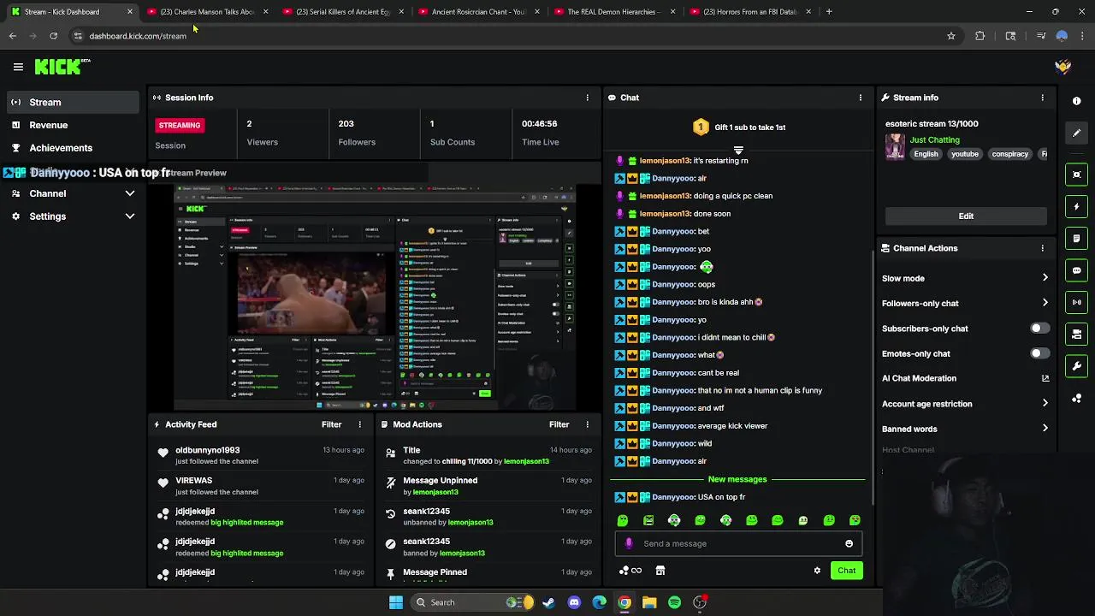Toggle the broadcast signal widget icon in the right rail

tap(1076, 302)
